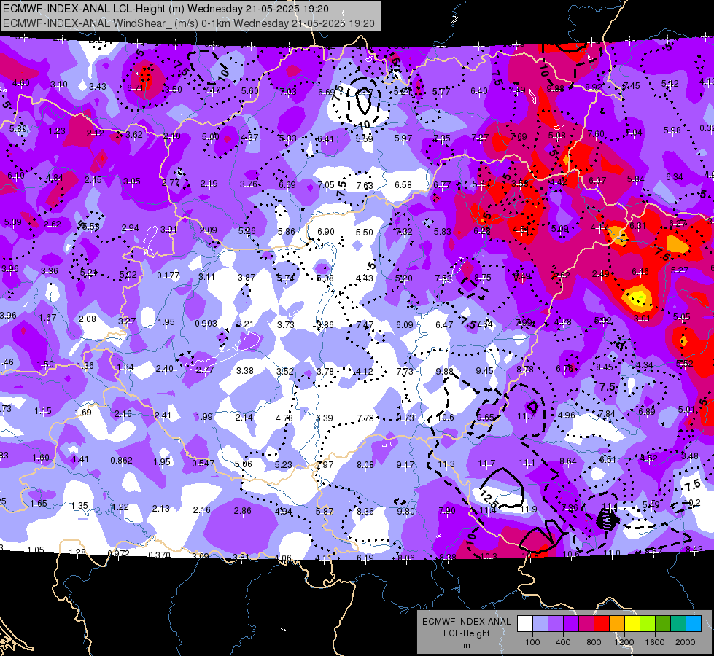Click the grid value 11.3
Screen dimensions: 714x656
click(x=446, y=464)
